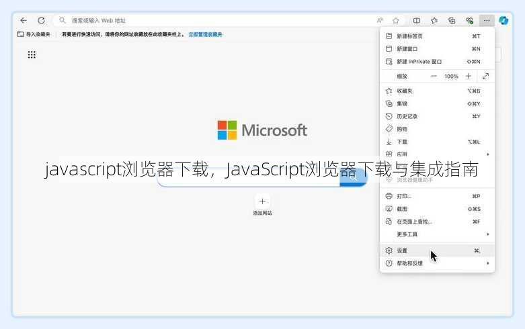The image size is (525, 329).
Task: Click 导入收藏夹 import favorites button
Action: coord(34,34)
